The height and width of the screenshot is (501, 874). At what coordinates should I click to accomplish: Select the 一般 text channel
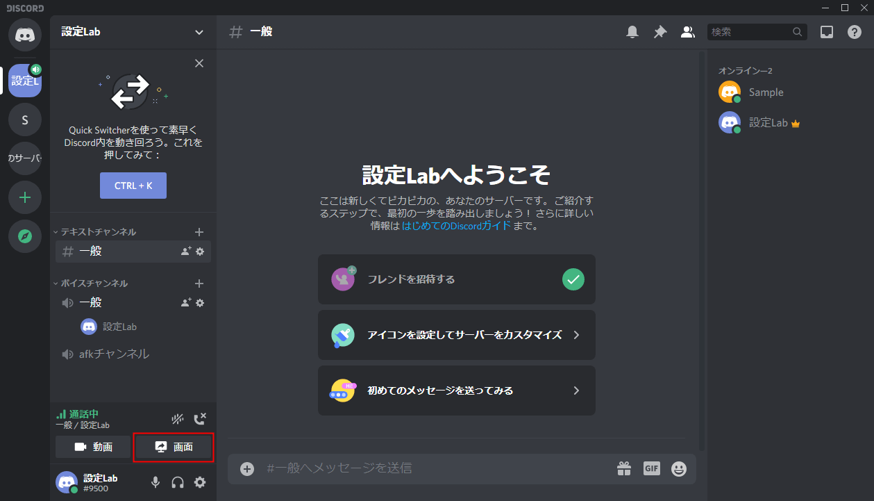[133, 252]
